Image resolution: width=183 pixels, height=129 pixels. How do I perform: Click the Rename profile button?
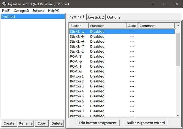click(x=26, y=123)
